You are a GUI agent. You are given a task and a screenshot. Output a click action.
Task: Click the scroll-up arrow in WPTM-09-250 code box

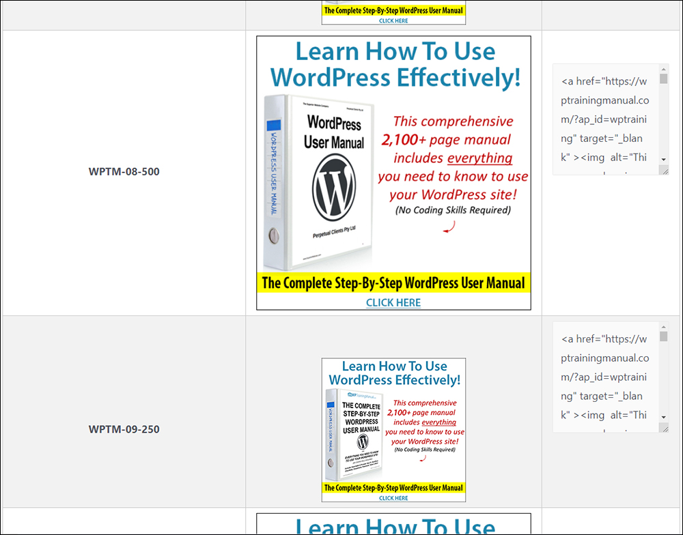click(x=663, y=327)
